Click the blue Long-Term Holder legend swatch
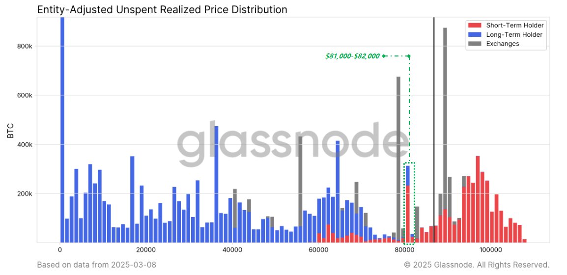 (475, 35)
